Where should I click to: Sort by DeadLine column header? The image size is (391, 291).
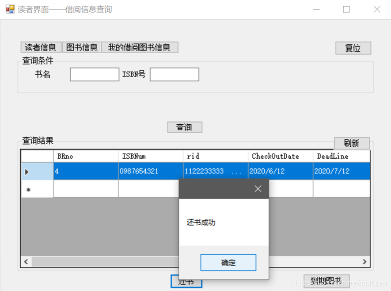coord(341,156)
